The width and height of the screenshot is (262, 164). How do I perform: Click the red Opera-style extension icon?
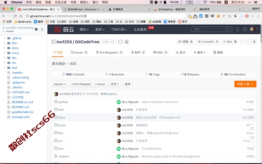click(247, 16)
